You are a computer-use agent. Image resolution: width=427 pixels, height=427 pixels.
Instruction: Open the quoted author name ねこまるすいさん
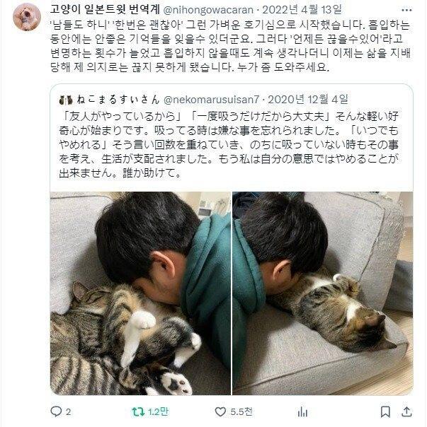[x=118, y=100]
